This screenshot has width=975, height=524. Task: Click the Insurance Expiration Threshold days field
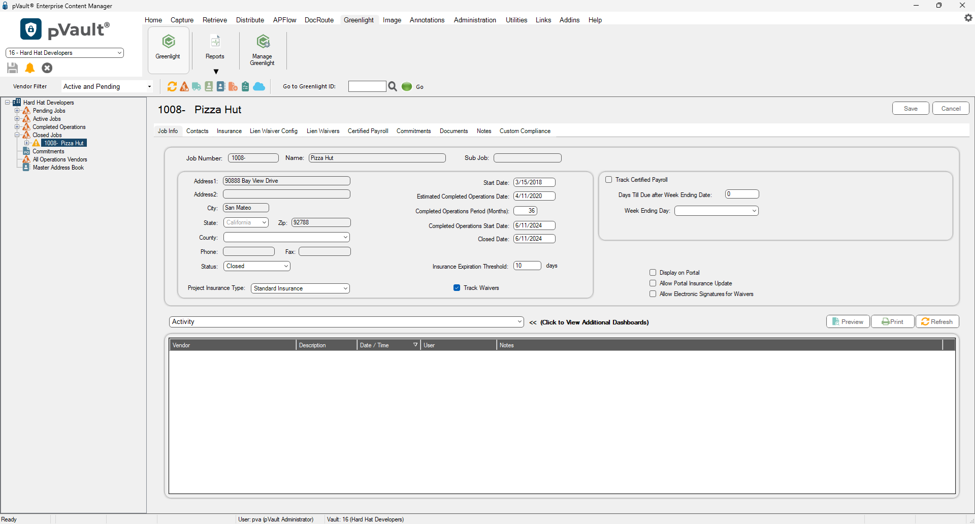[x=527, y=266]
